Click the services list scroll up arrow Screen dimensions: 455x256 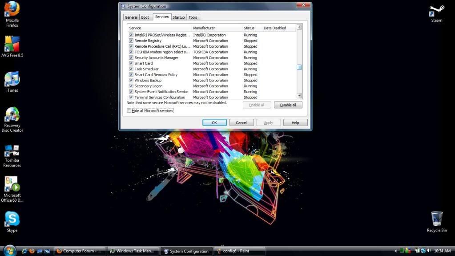coord(299,27)
